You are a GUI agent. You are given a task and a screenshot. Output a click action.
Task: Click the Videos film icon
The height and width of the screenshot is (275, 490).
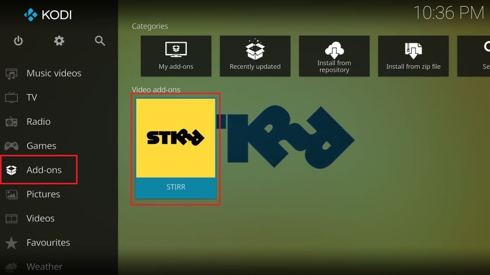(12, 218)
